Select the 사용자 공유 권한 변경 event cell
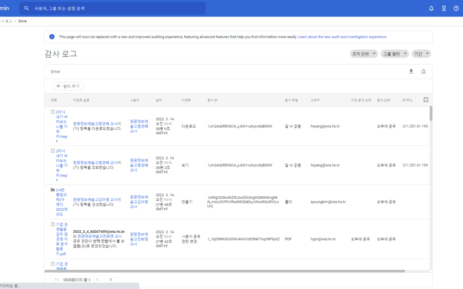Viewport: 463px width, 289px height. coord(191,239)
